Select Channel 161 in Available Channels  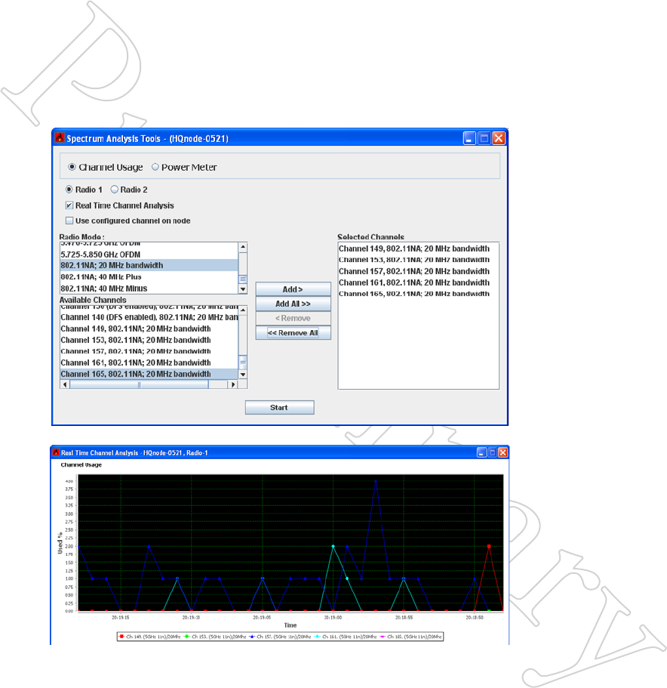point(149,363)
